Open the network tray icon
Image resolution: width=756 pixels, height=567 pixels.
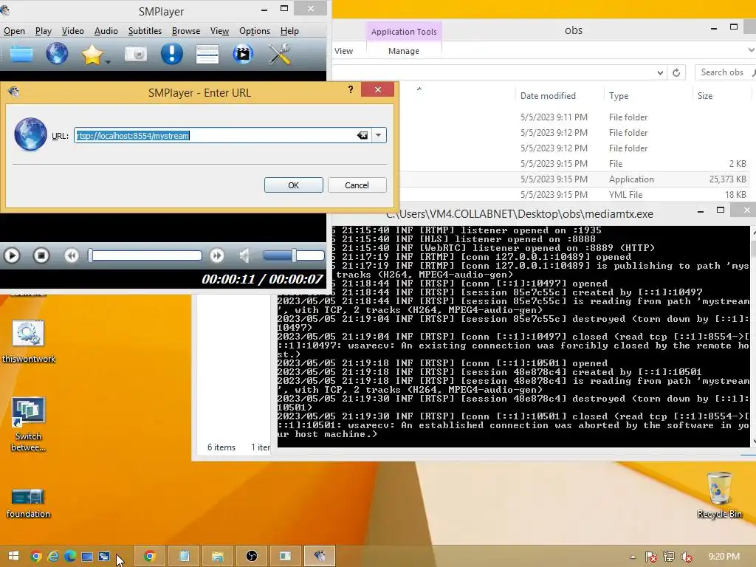[669, 557]
